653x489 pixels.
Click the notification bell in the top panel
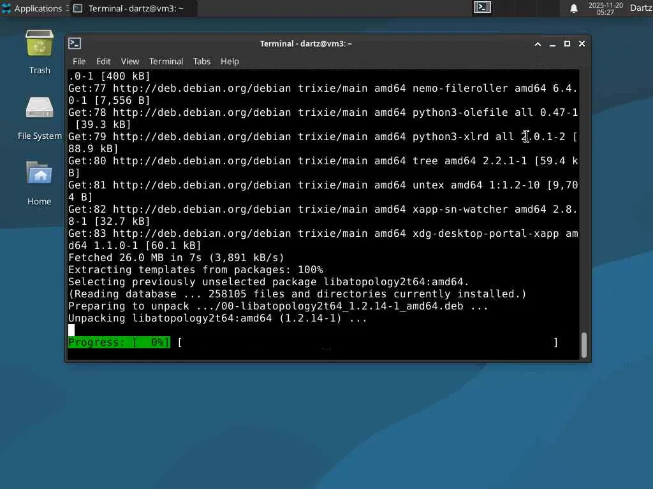tap(573, 8)
